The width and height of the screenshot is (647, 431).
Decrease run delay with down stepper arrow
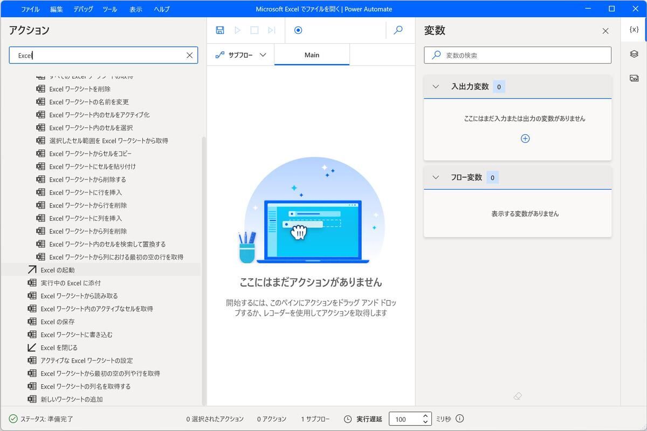point(425,422)
